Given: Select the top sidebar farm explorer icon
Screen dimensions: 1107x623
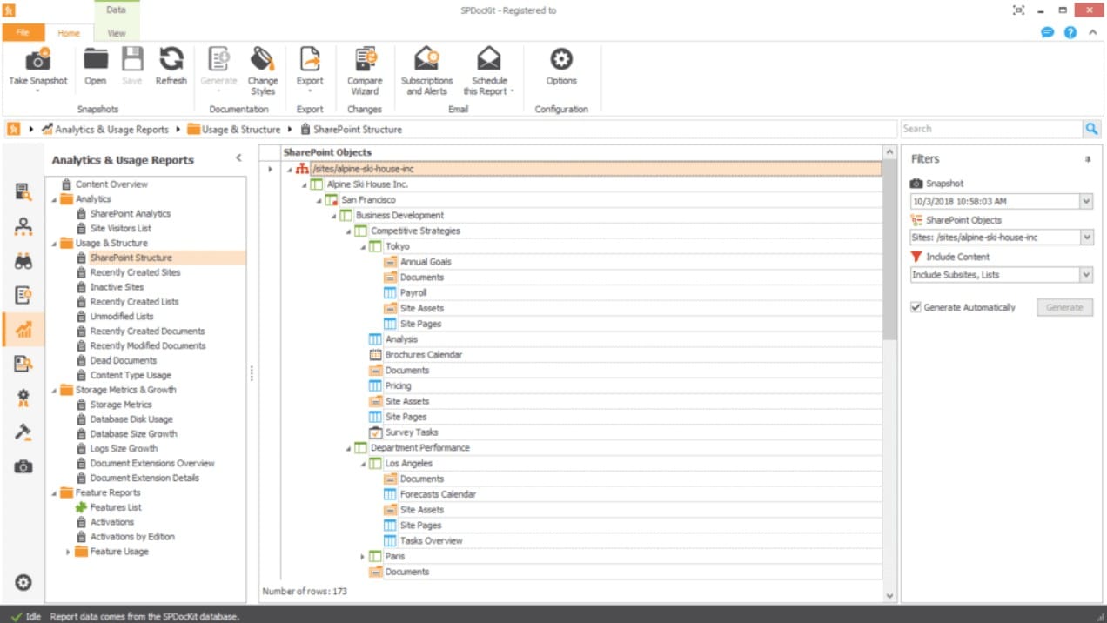Looking at the screenshot, I should (x=23, y=192).
